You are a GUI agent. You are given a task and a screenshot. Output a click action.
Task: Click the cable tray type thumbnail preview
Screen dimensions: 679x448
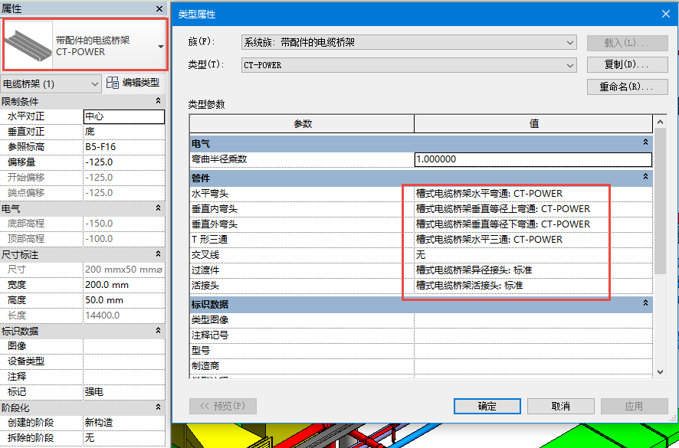[28, 44]
